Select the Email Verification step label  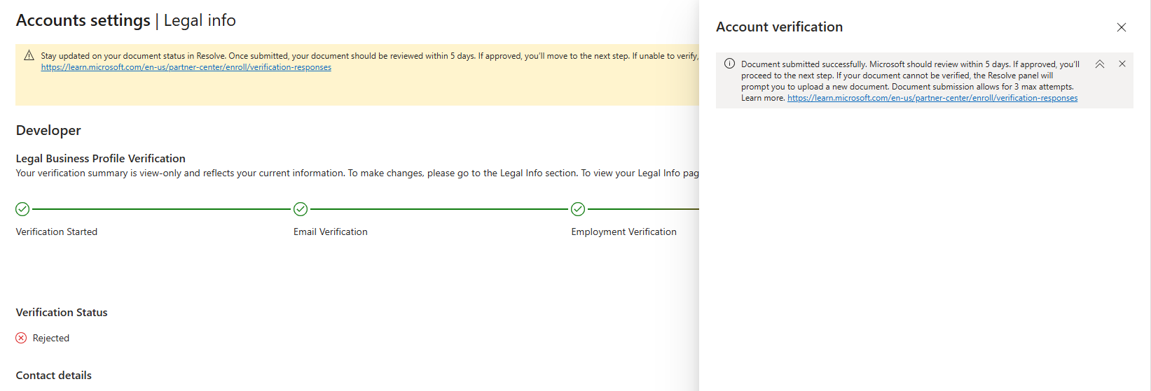[x=331, y=232]
